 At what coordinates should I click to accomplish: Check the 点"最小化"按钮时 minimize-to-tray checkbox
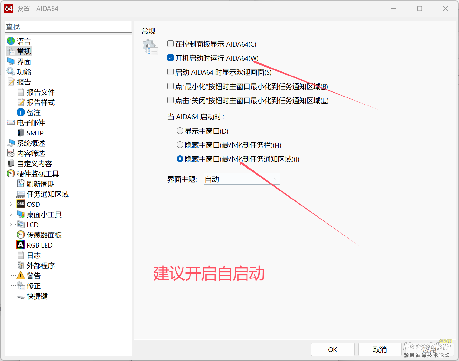pos(170,86)
